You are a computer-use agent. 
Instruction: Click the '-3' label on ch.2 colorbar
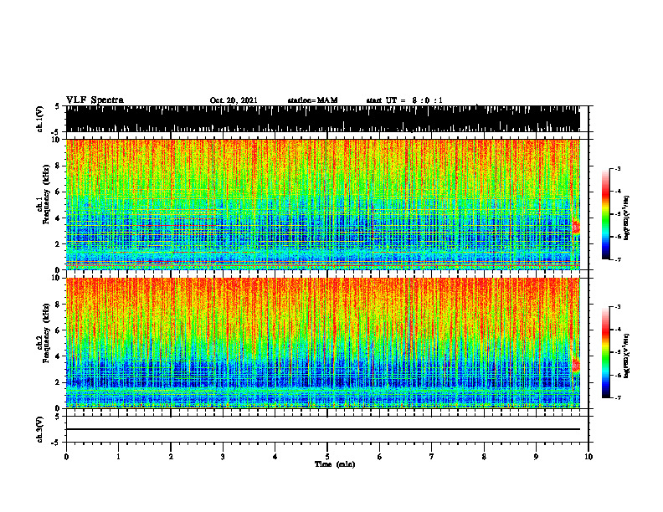[618, 307]
